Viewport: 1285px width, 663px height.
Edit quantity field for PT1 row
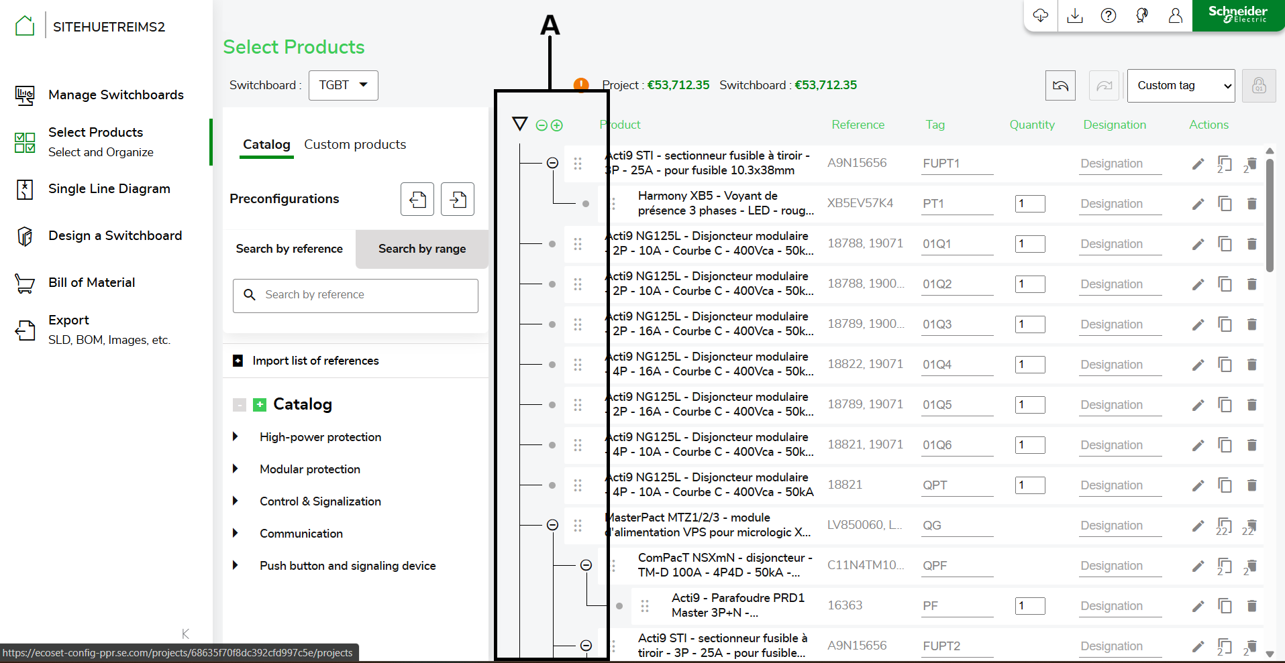1030,204
